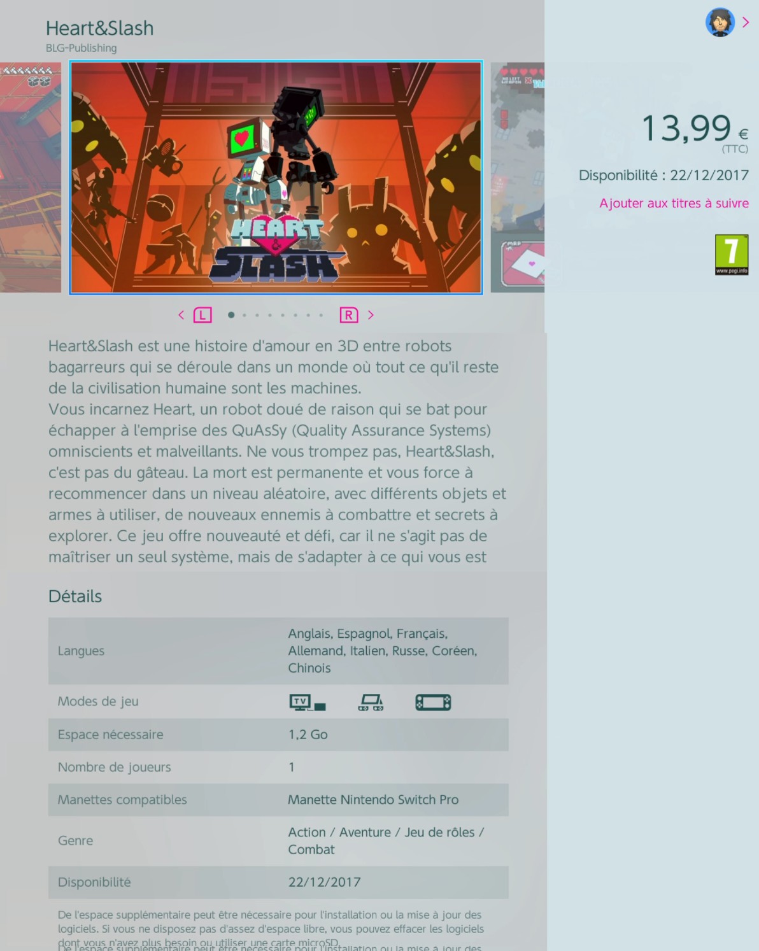Advance carousel with right arrow chevron
The width and height of the screenshot is (759, 951).
[371, 315]
